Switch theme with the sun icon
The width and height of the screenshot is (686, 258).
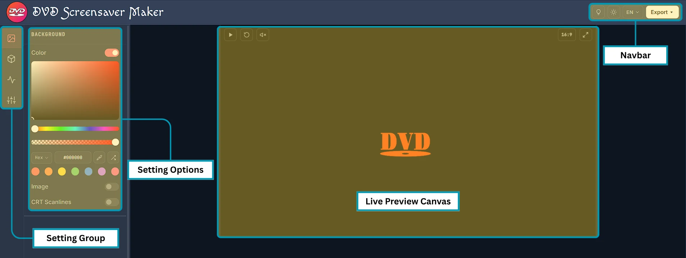(x=614, y=12)
